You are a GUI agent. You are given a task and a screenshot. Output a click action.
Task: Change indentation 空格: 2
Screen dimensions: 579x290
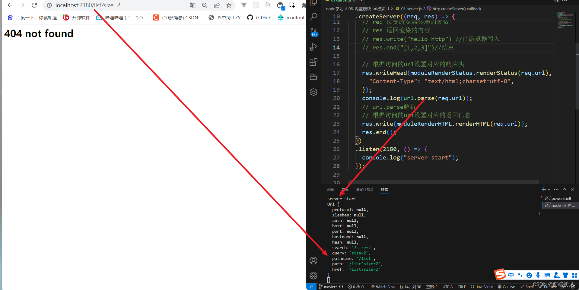point(432,287)
